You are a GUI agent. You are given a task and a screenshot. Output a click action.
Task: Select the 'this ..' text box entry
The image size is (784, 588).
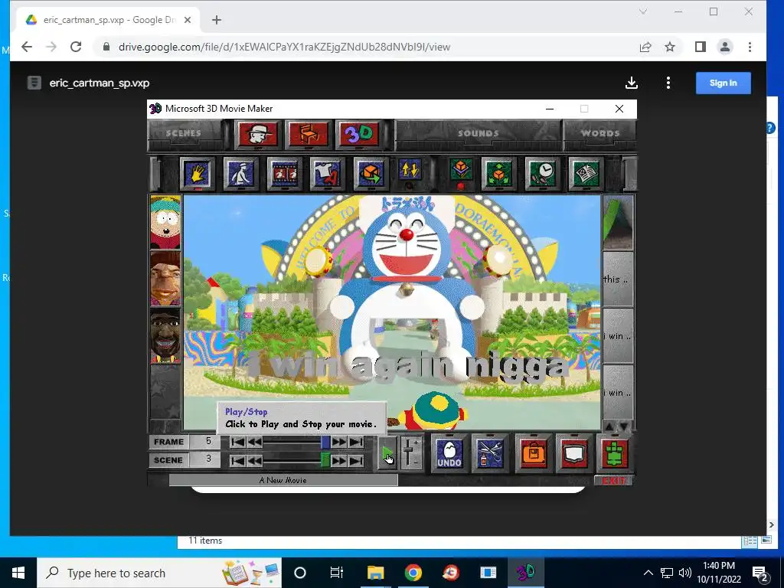click(x=618, y=279)
